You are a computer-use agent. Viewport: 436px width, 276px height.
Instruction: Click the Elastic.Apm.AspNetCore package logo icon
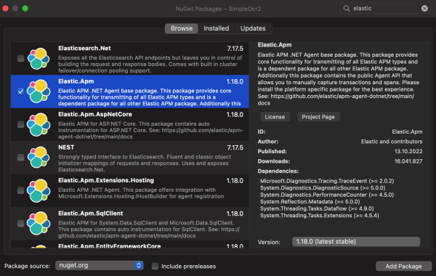click(39, 124)
